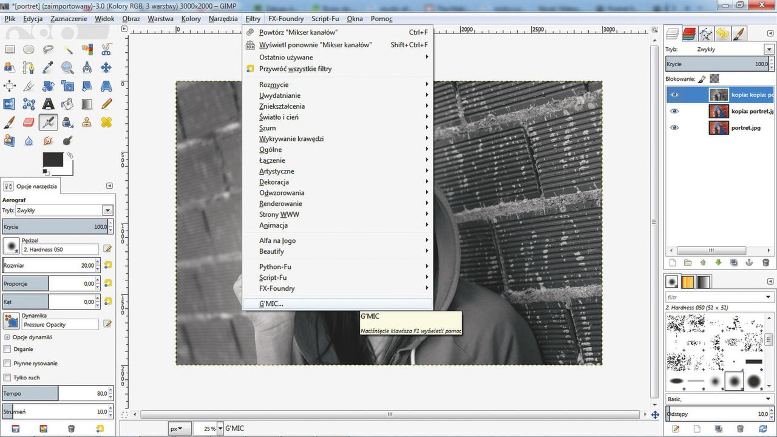Select the Eraser tool

pyautogui.click(x=29, y=122)
